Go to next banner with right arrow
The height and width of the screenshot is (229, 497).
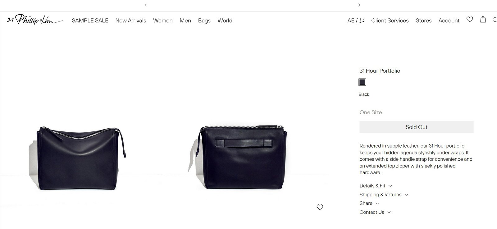(359, 5)
